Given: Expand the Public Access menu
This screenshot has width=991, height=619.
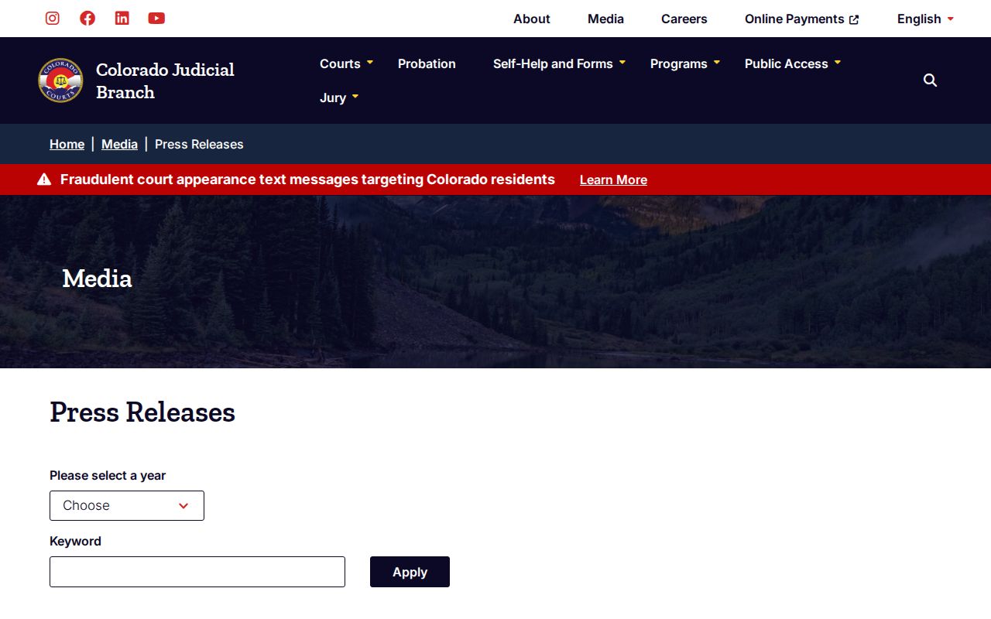Looking at the screenshot, I should point(793,63).
